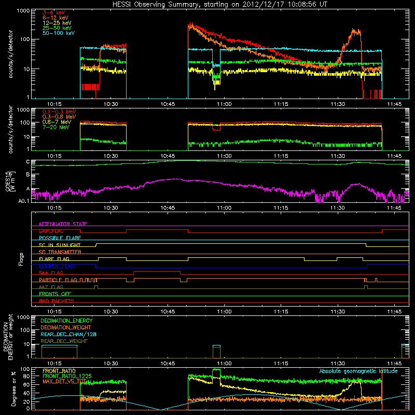Image resolution: width=415 pixels, height=415 pixels.
Task: Click the 7-20 MeV legend entry
Action: click(x=56, y=127)
